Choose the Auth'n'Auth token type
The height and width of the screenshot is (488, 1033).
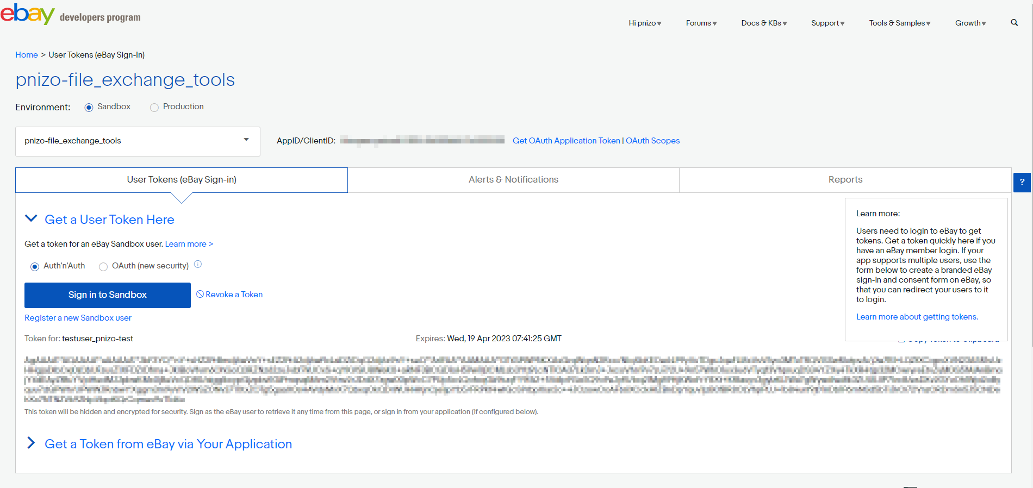pyautogui.click(x=35, y=267)
